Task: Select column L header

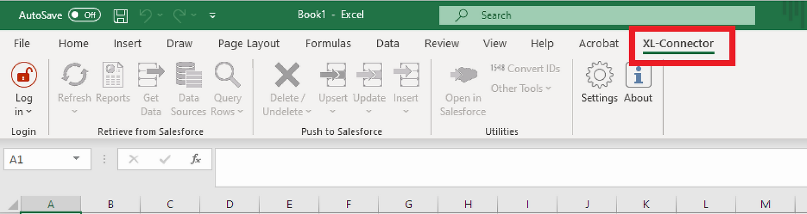Action: [x=706, y=205]
